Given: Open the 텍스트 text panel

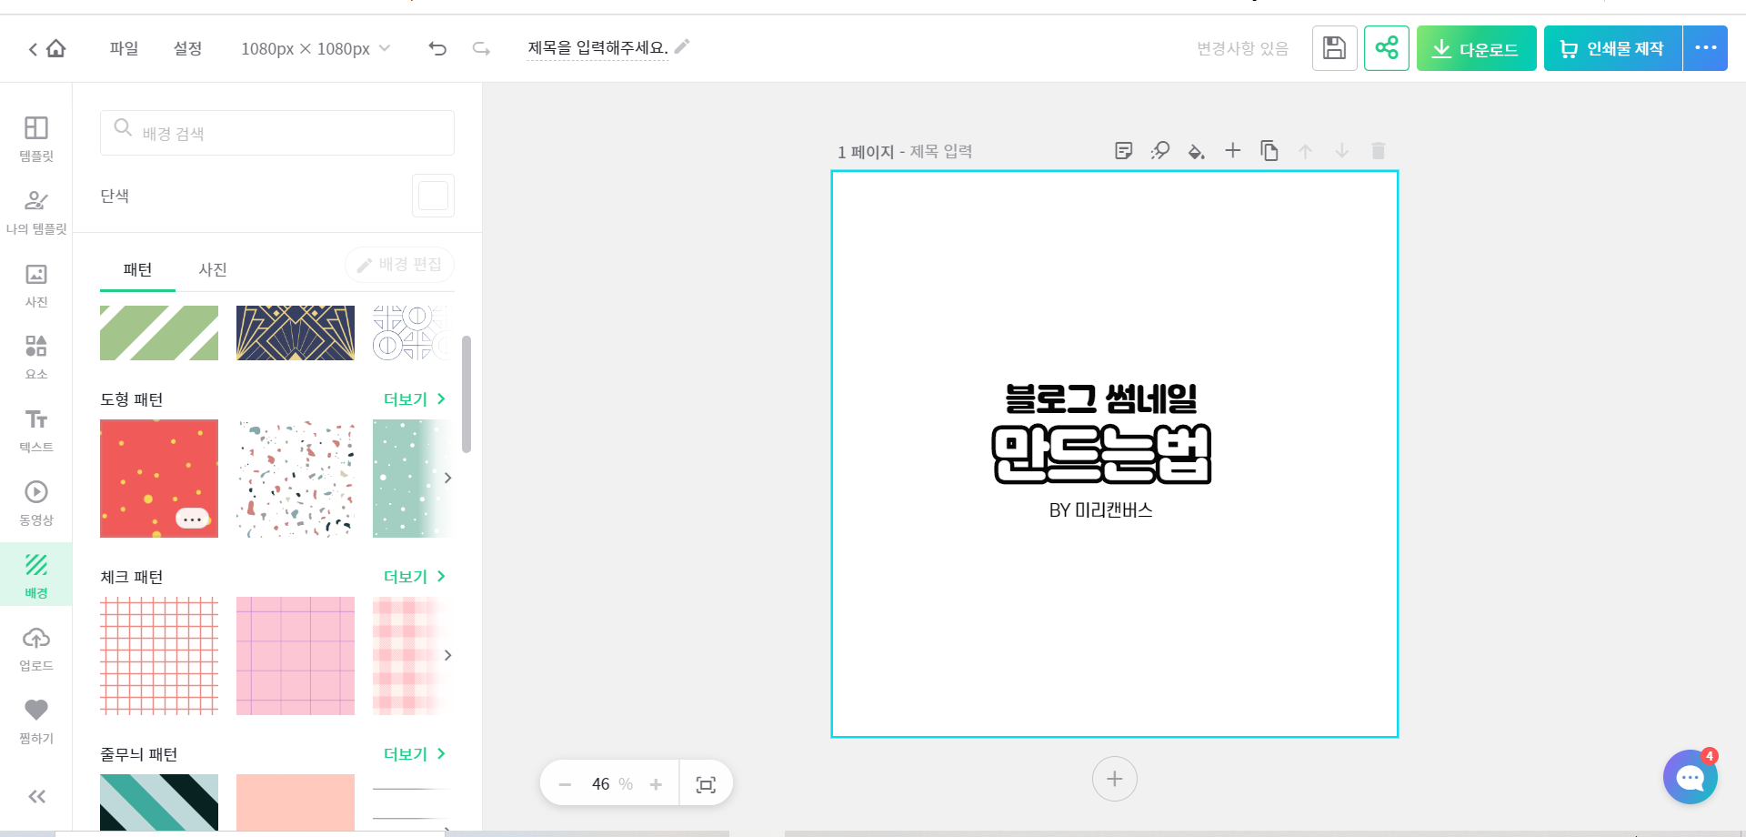Looking at the screenshot, I should [x=36, y=429].
